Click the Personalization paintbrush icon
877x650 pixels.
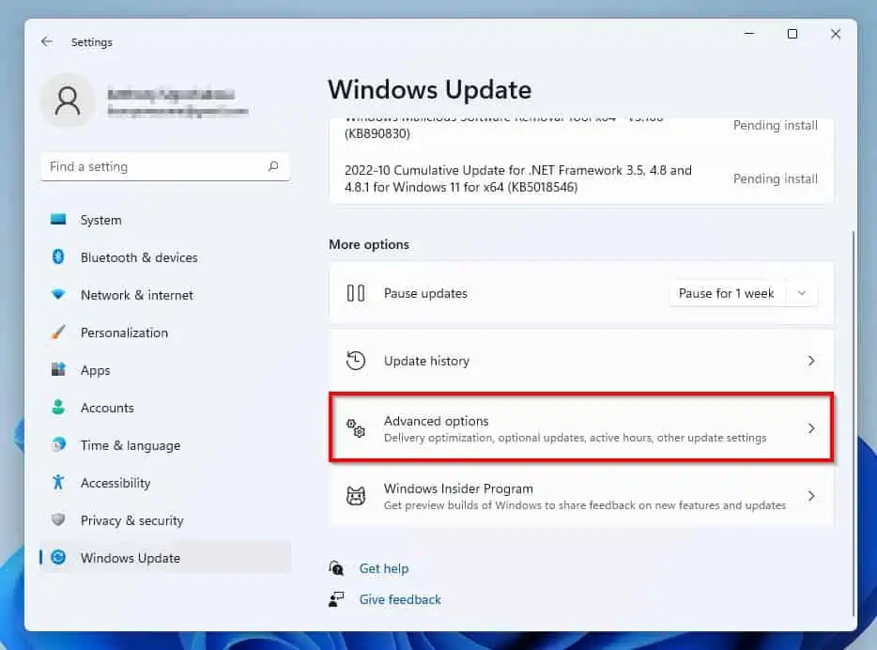point(58,332)
